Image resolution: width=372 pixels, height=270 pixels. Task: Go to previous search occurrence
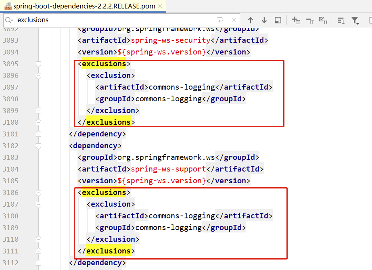(x=251, y=20)
